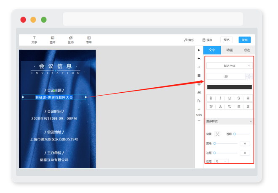Toggle italic formatting
This screenshot has width=278, height=193.
[x=220, y=98]
